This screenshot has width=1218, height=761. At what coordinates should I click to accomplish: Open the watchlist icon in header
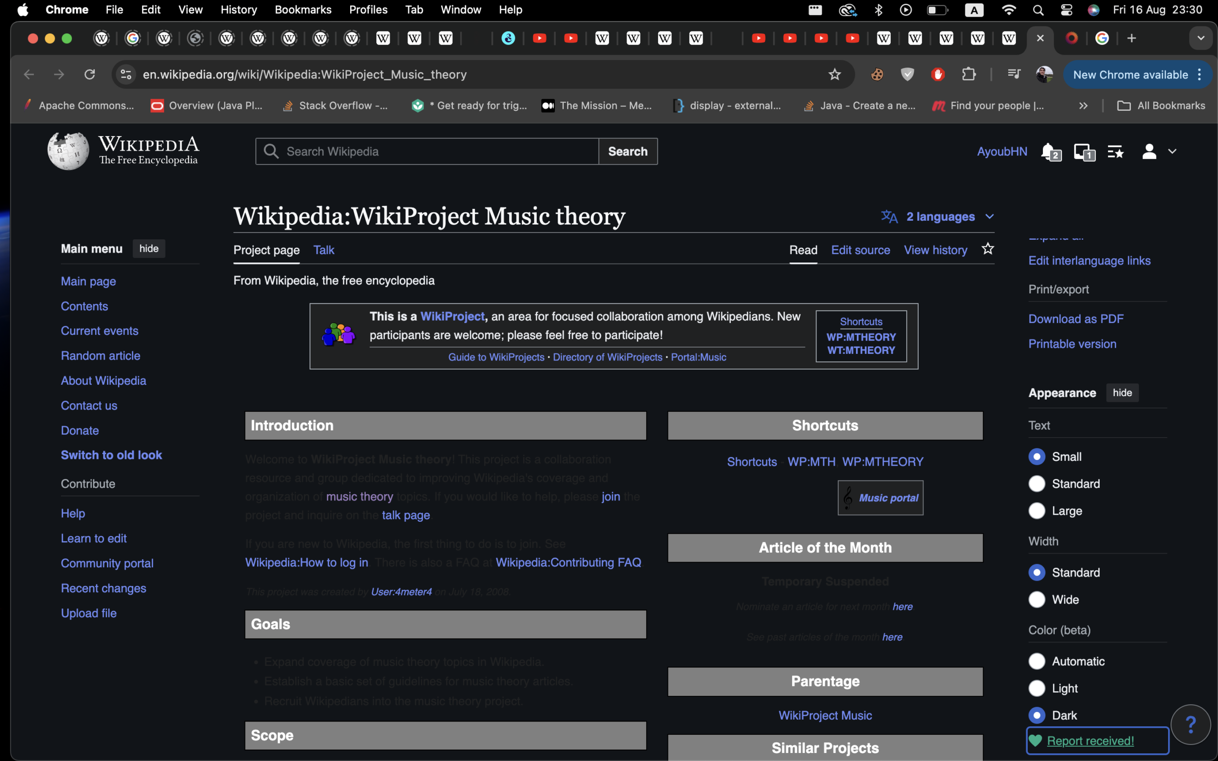pyautogui.click(x=1115, y=152)
